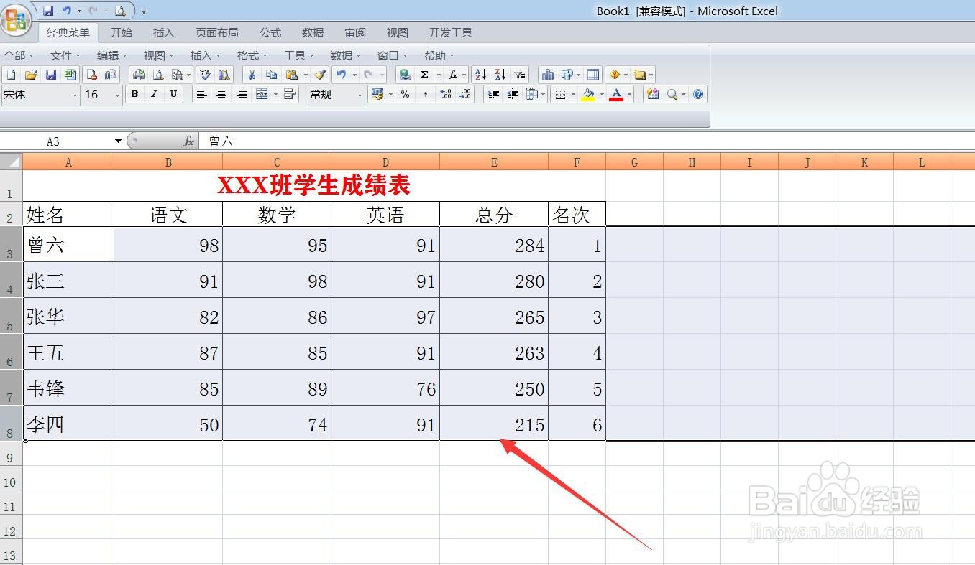The image size is (975, 565).
Task: Run Spell Check with the spelling icon
Action: coord(205,74)
